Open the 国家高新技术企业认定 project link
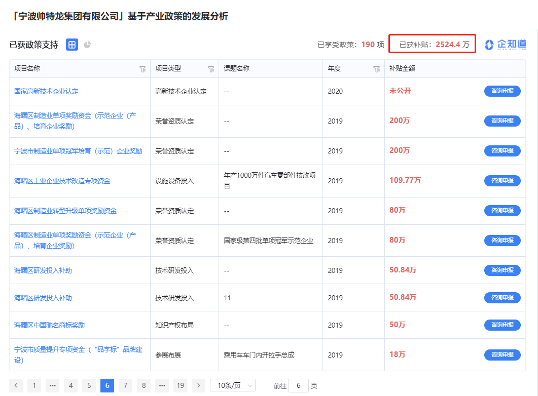The image size is (538, 396). 46,91
